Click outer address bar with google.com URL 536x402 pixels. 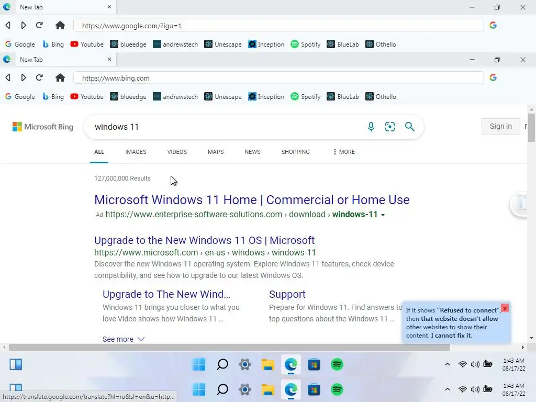pyautogui.click(x=278, y=26)
